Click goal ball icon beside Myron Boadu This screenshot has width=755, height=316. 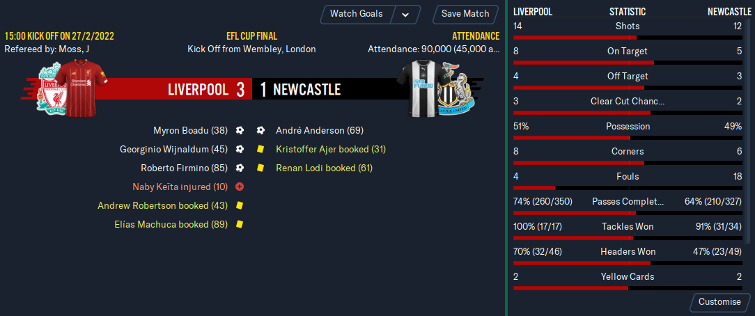240,130
